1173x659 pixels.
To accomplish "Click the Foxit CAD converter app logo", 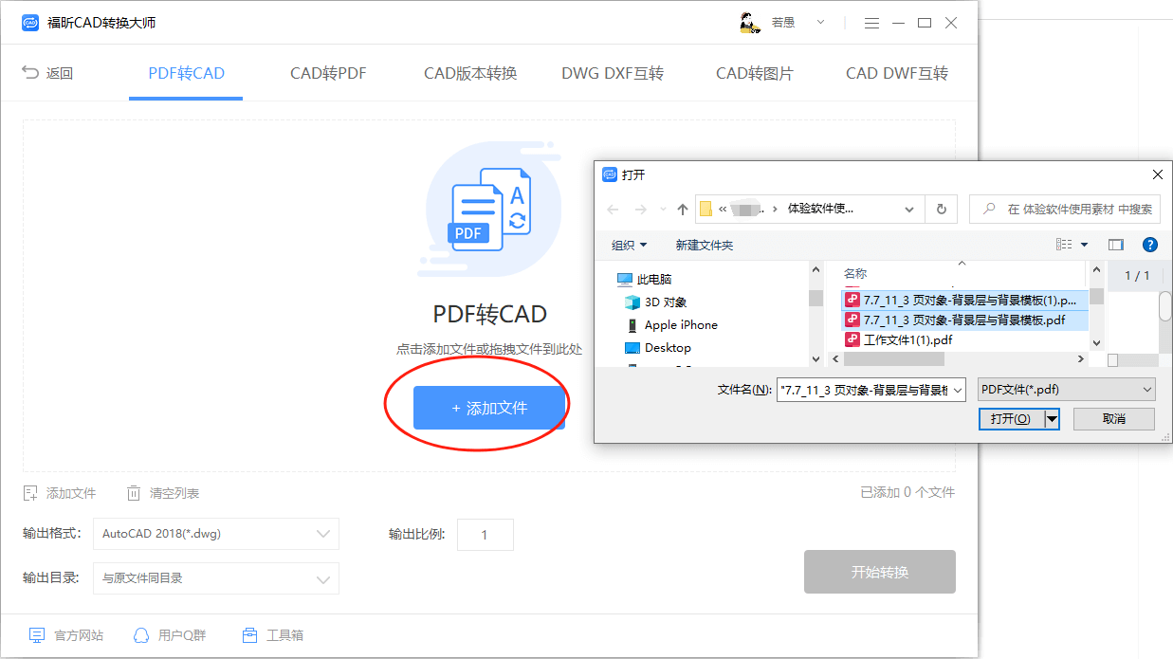I will [x=31, y=23].
